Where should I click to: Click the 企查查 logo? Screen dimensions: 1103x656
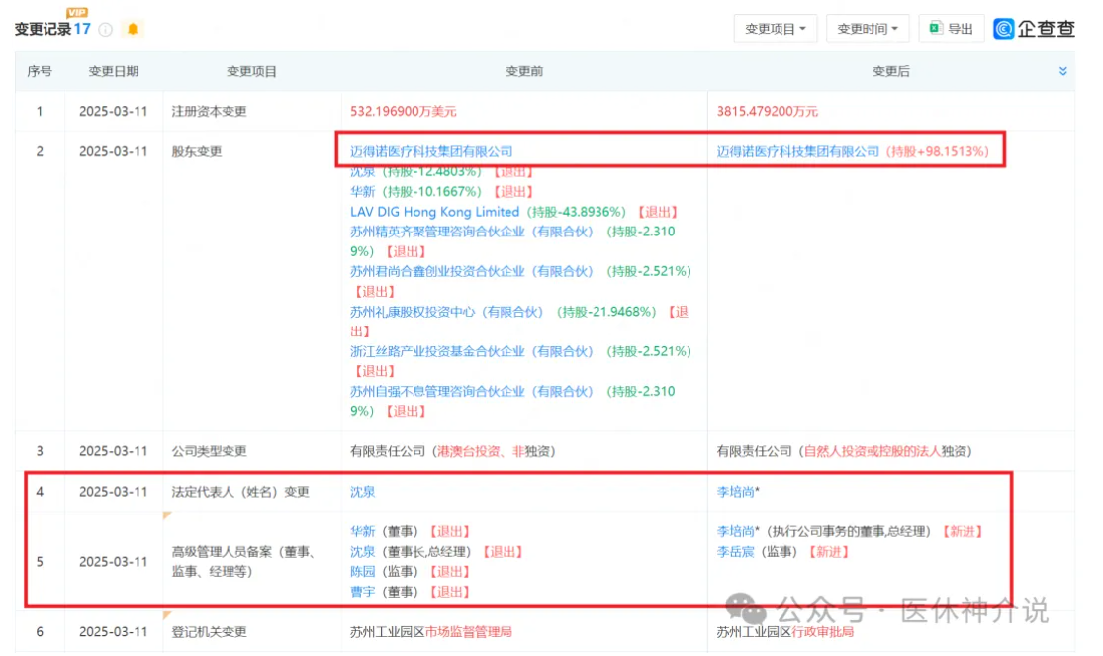point(1034,28)
